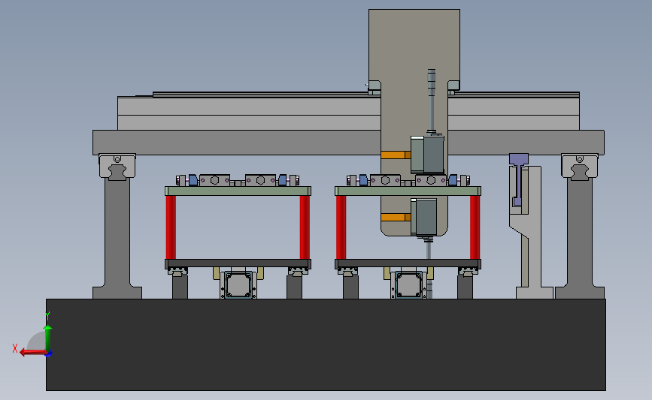Click the green Y axis arrow
Image resolution: width=652 pixels, height=400 pixels.
point(48,338)
